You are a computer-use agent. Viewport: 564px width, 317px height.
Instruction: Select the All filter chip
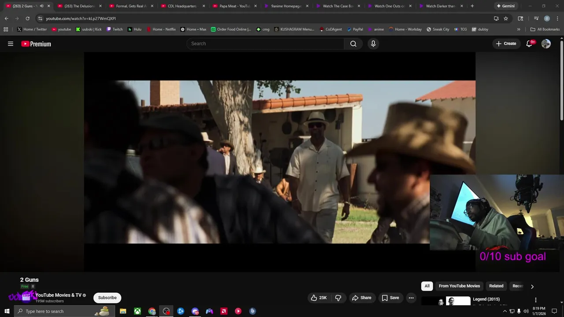click(x=427, y=286)
